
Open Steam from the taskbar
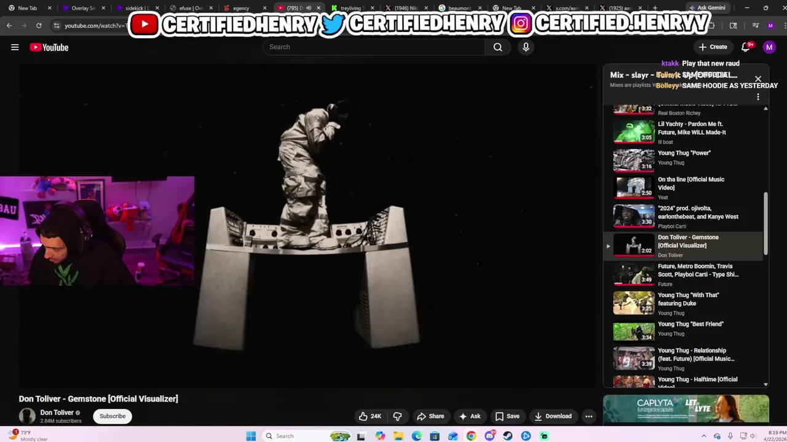pyautogui.click(x=507, y=436)
